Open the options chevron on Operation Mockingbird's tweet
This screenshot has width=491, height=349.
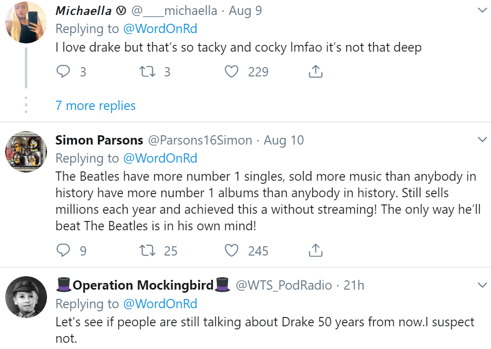coord(482,285)
